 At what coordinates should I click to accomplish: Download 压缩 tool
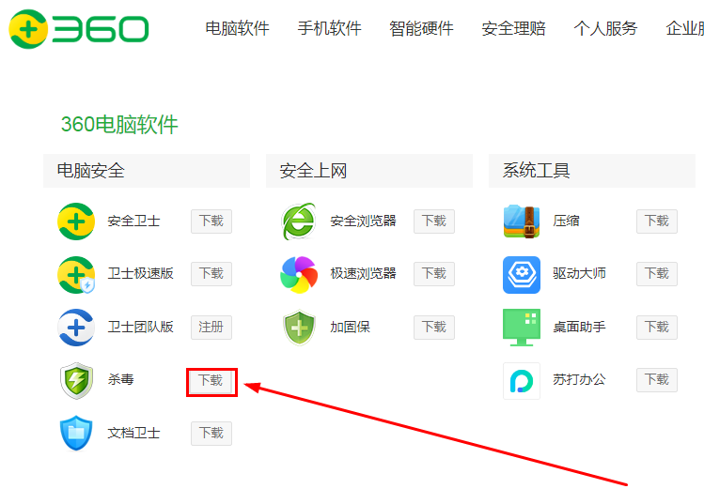coord(657,221)
